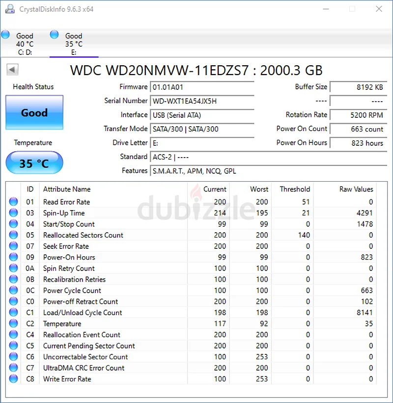
Task: Select the Read Error Rate attribute name
Action: [x=67, y=202]
